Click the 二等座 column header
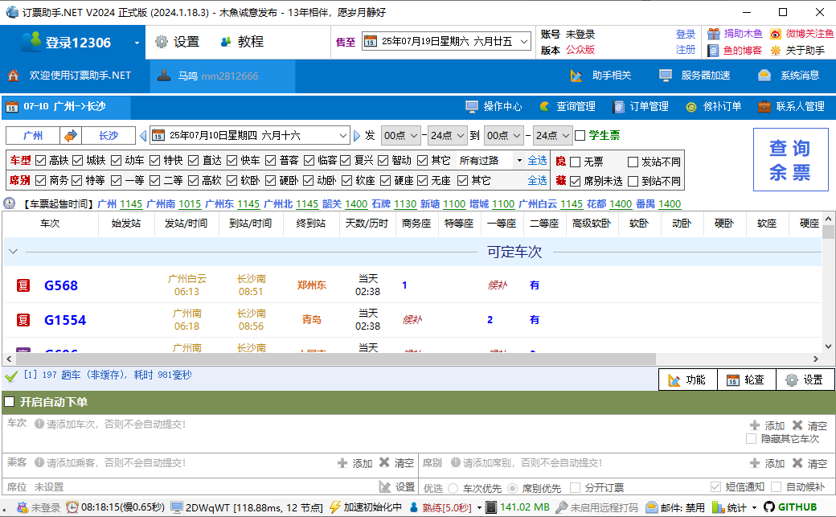Screen dimensions: 836x517 point(544,224)
